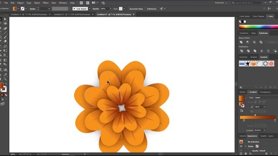Click the Unite shape mode icon

241,42
